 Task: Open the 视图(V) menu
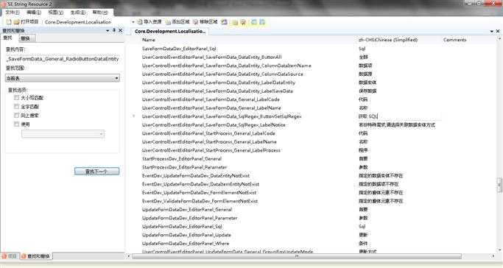coord(56,13)
